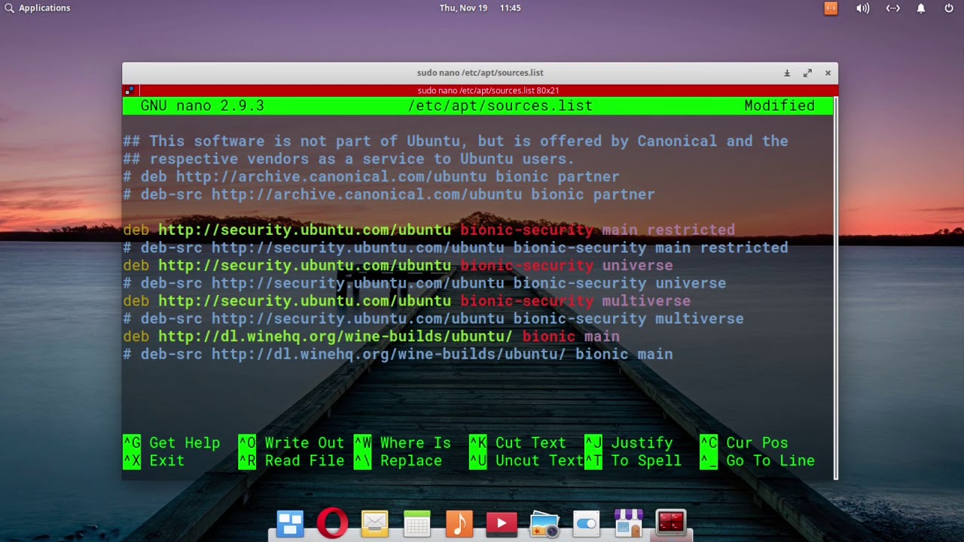Click the '^_ Go To Line' shortcut
Image resolution: width=964 pixels, height=542 pixels.
click(757, 461)
